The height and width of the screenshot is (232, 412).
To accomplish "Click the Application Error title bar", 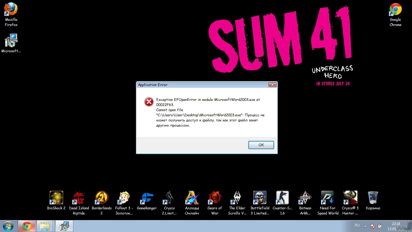I will pos(202,85).
